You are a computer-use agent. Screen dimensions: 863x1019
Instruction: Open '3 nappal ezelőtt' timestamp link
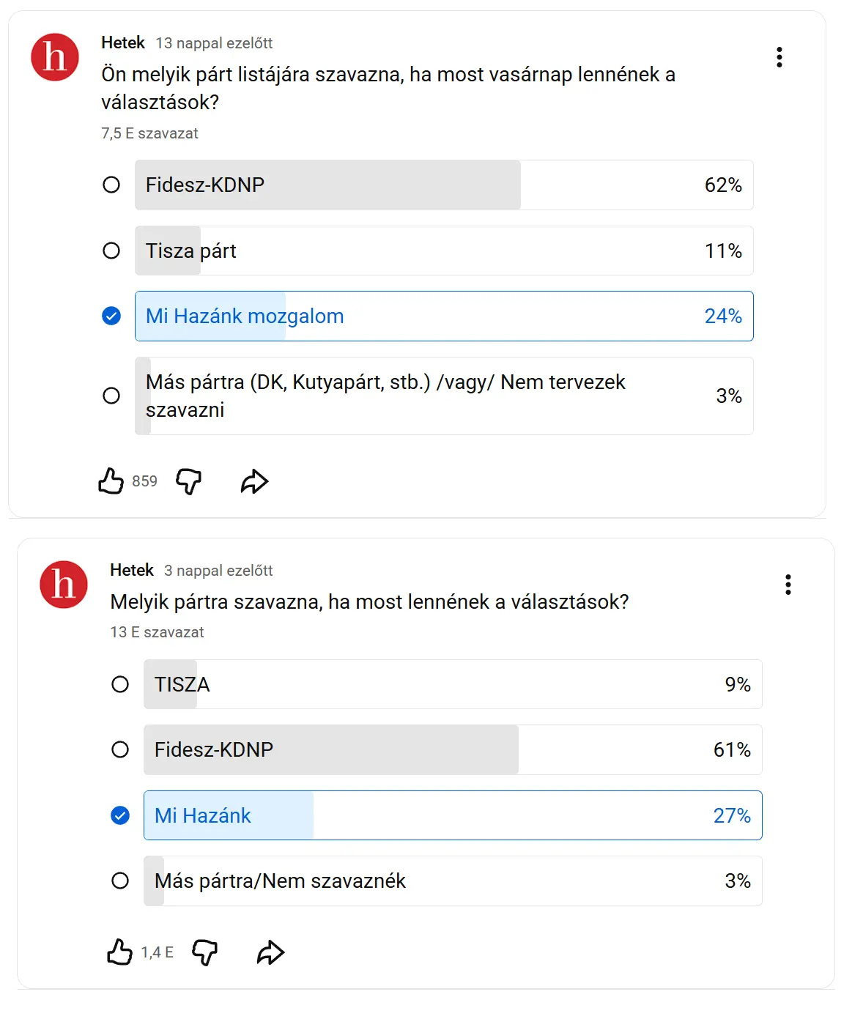(218, 571)
